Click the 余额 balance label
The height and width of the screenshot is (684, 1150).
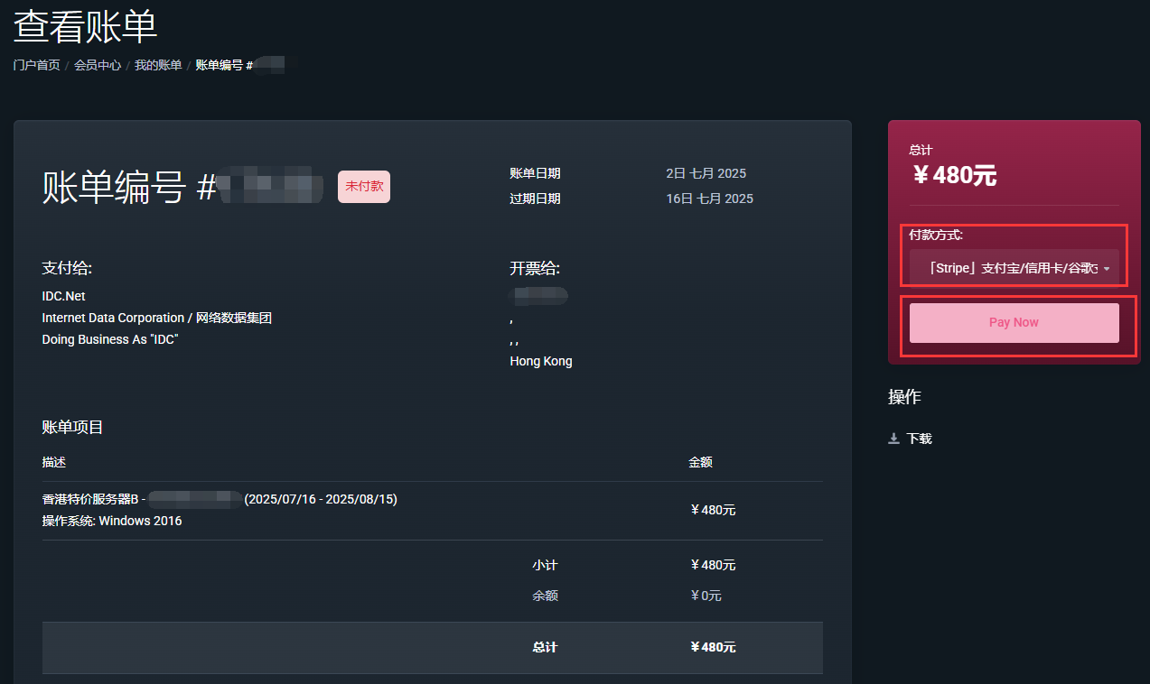[x=545, y=596]
